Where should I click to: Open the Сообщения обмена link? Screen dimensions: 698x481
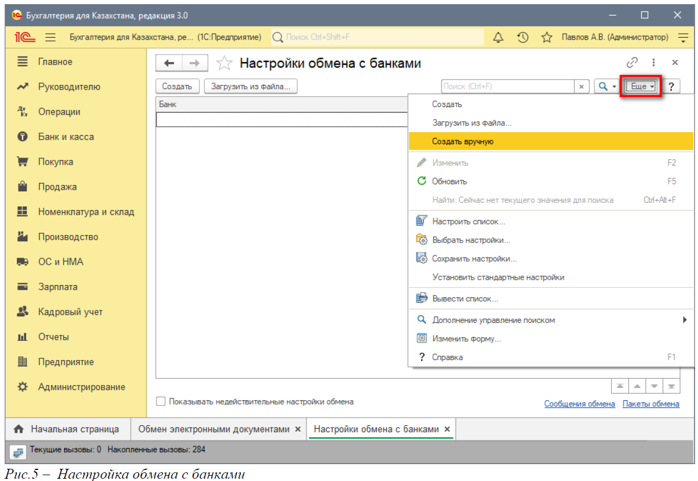click(x=579, y=404)
